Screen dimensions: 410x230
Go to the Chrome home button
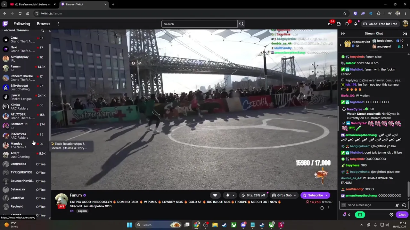pyautogui.click(x=28, y=13)
